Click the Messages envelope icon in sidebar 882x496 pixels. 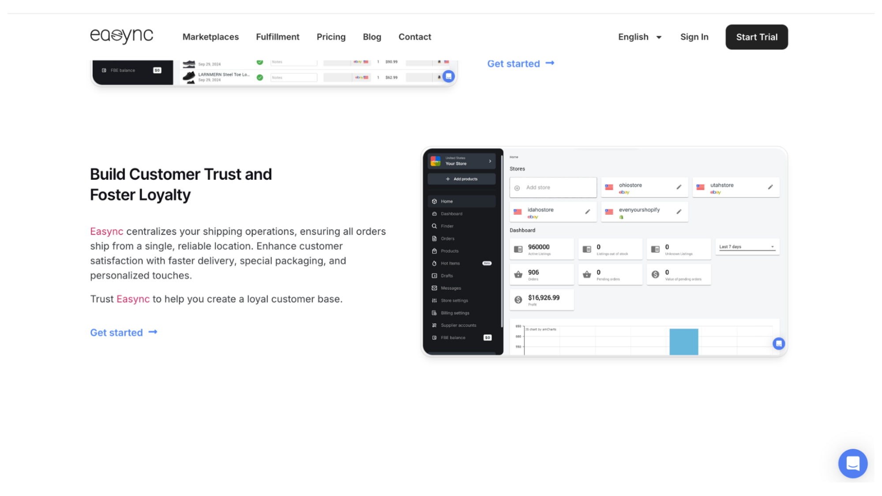pos(434,288)
